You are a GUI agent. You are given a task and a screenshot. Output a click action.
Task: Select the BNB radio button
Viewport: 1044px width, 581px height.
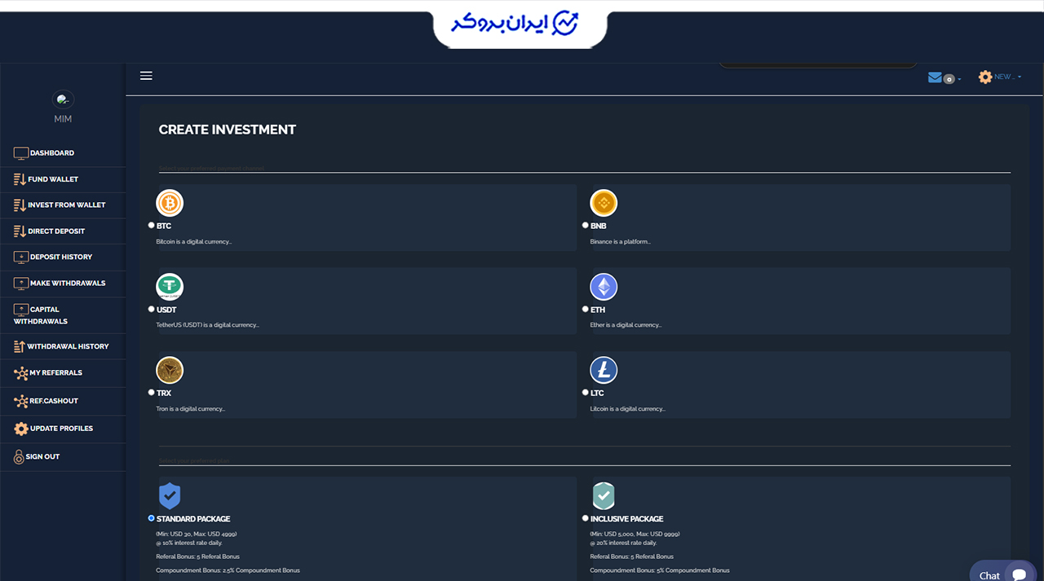586,225
